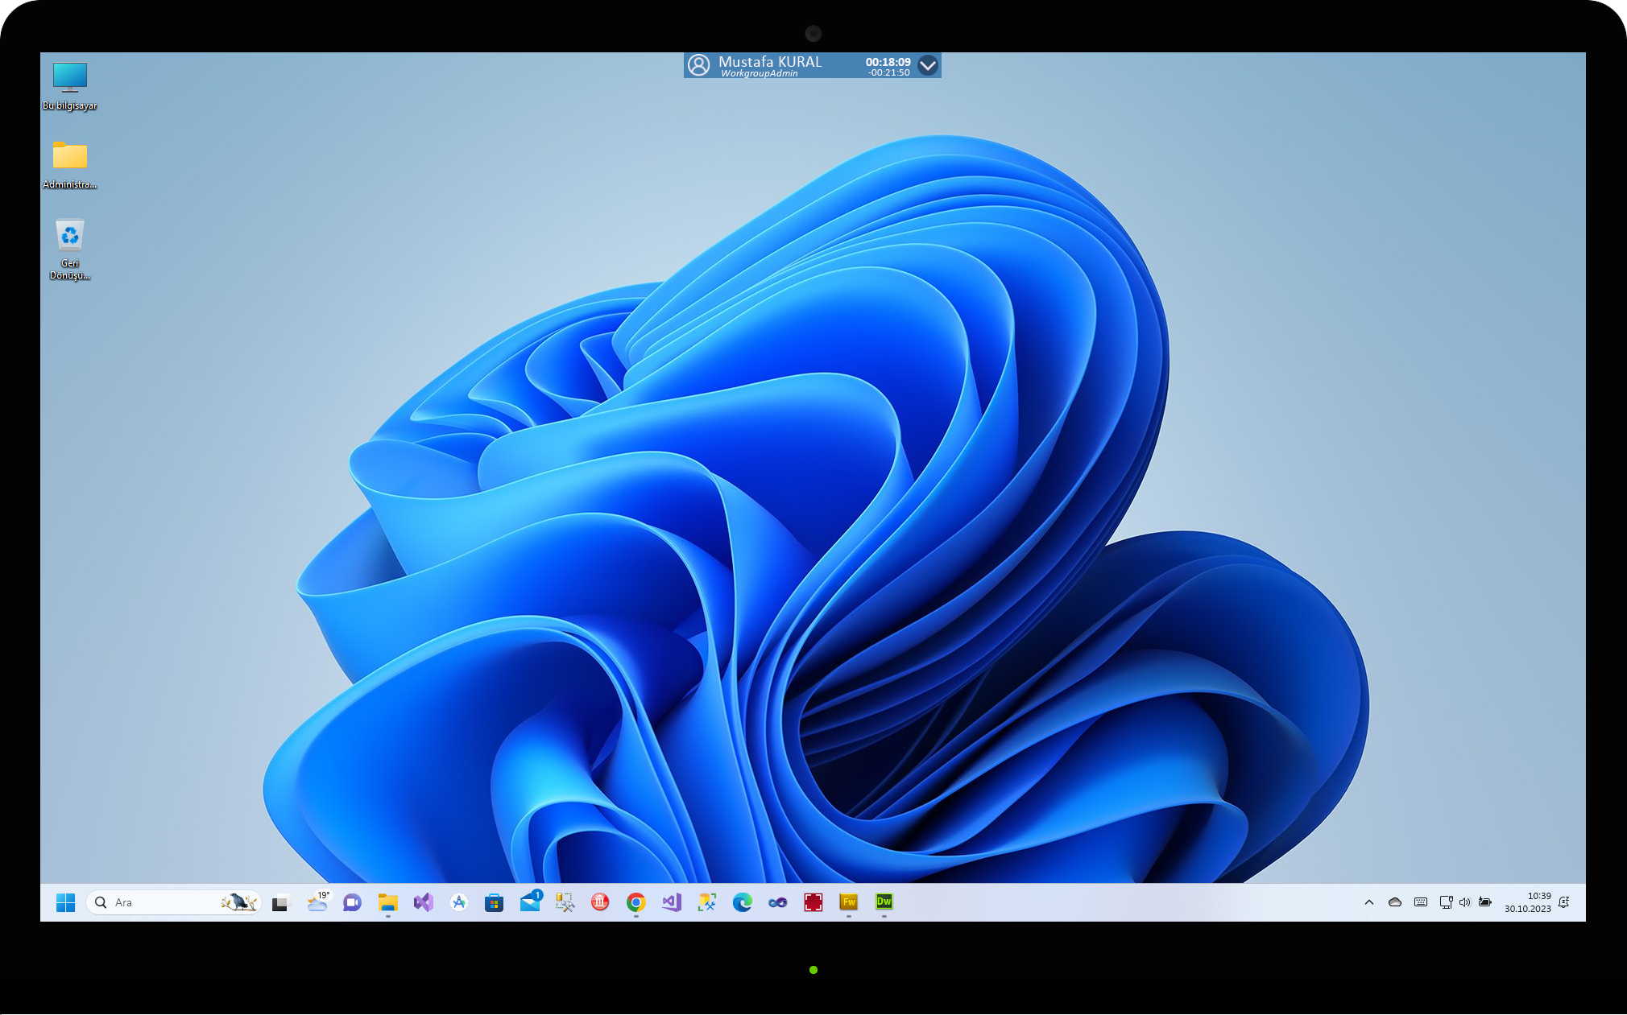
Task: Show hidden system tray icons
Action: click(1369, 902)
